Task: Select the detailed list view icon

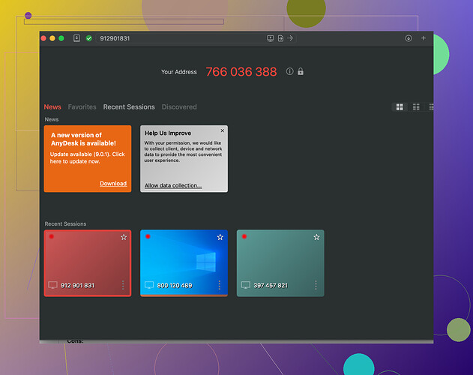Action: pos(431,107)
